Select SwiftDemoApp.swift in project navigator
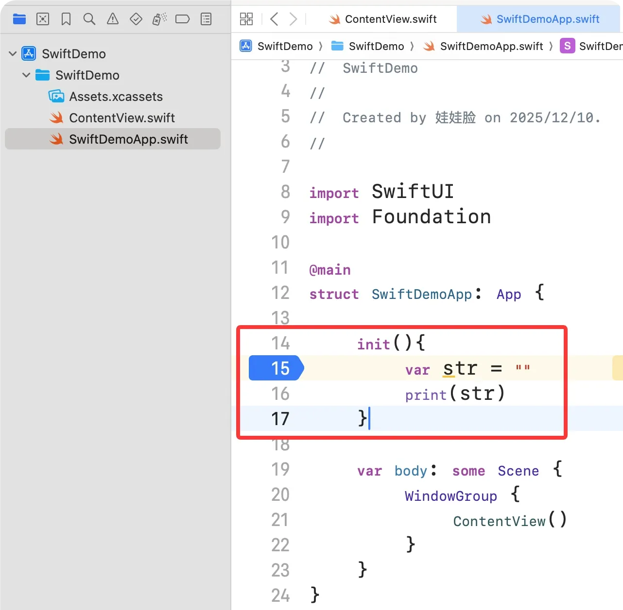This screenshot has height=610, width=623. [x=113, y=139]
